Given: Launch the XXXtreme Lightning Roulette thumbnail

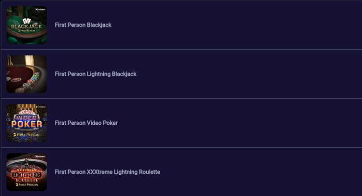Looking at the screenshot, I should tap(27, 172).
